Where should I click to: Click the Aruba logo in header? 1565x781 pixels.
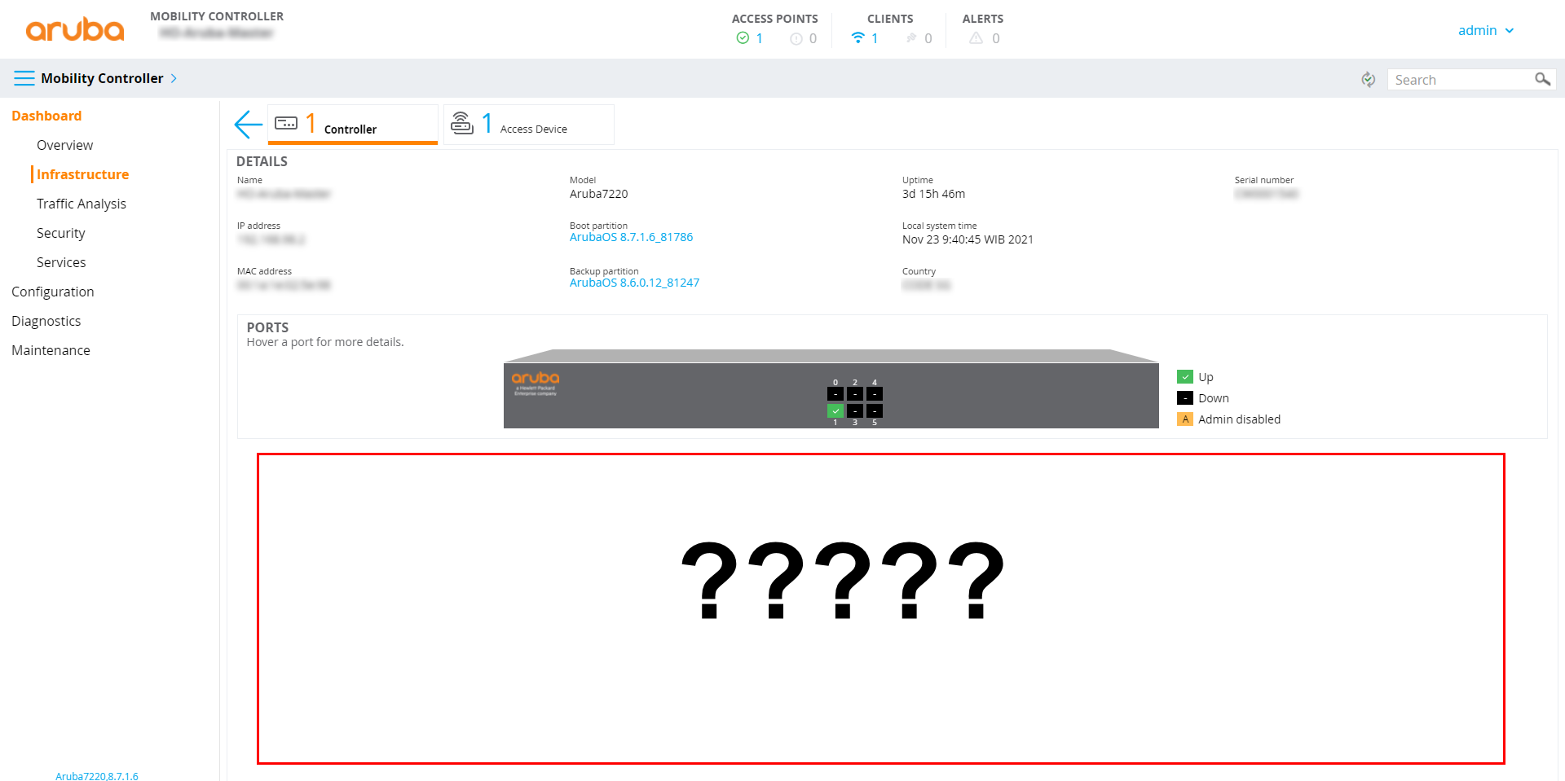pos(75,29)
